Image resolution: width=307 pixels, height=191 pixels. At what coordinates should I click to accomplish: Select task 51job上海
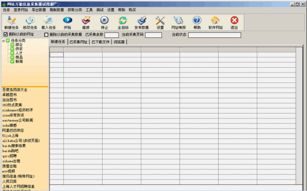(x=10, y=135)
